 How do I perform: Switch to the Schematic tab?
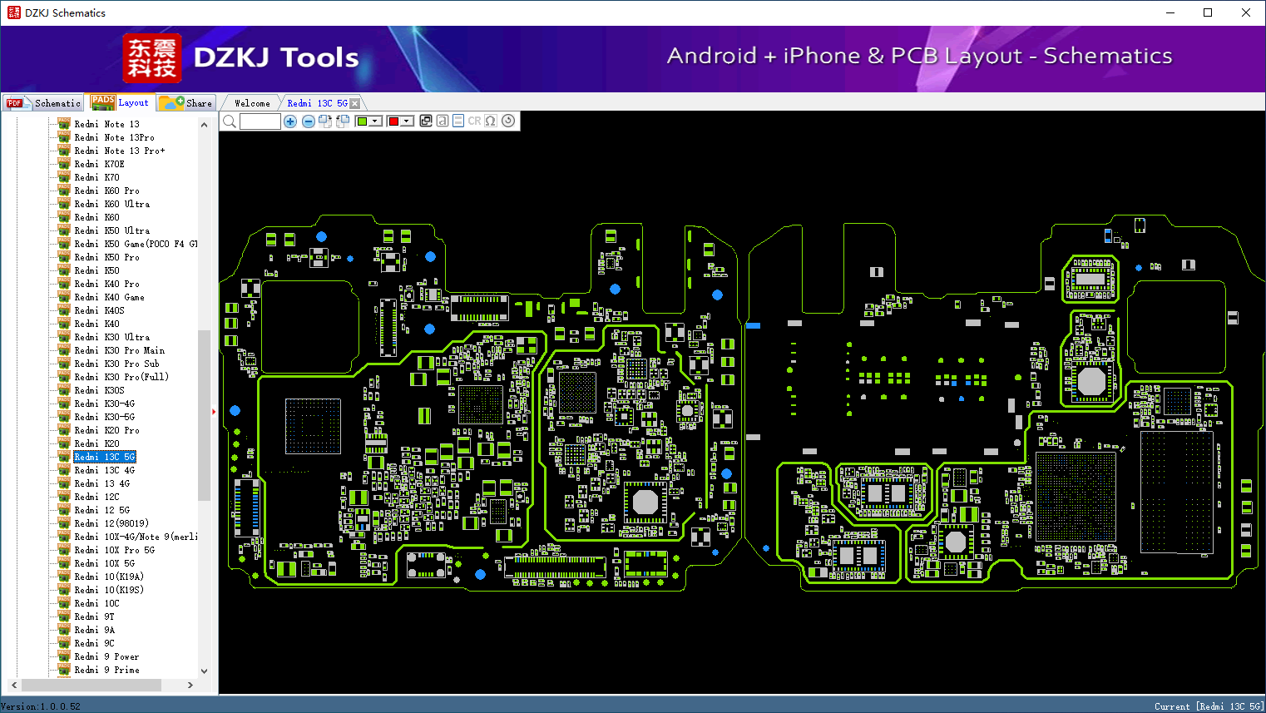pos(44,103)
